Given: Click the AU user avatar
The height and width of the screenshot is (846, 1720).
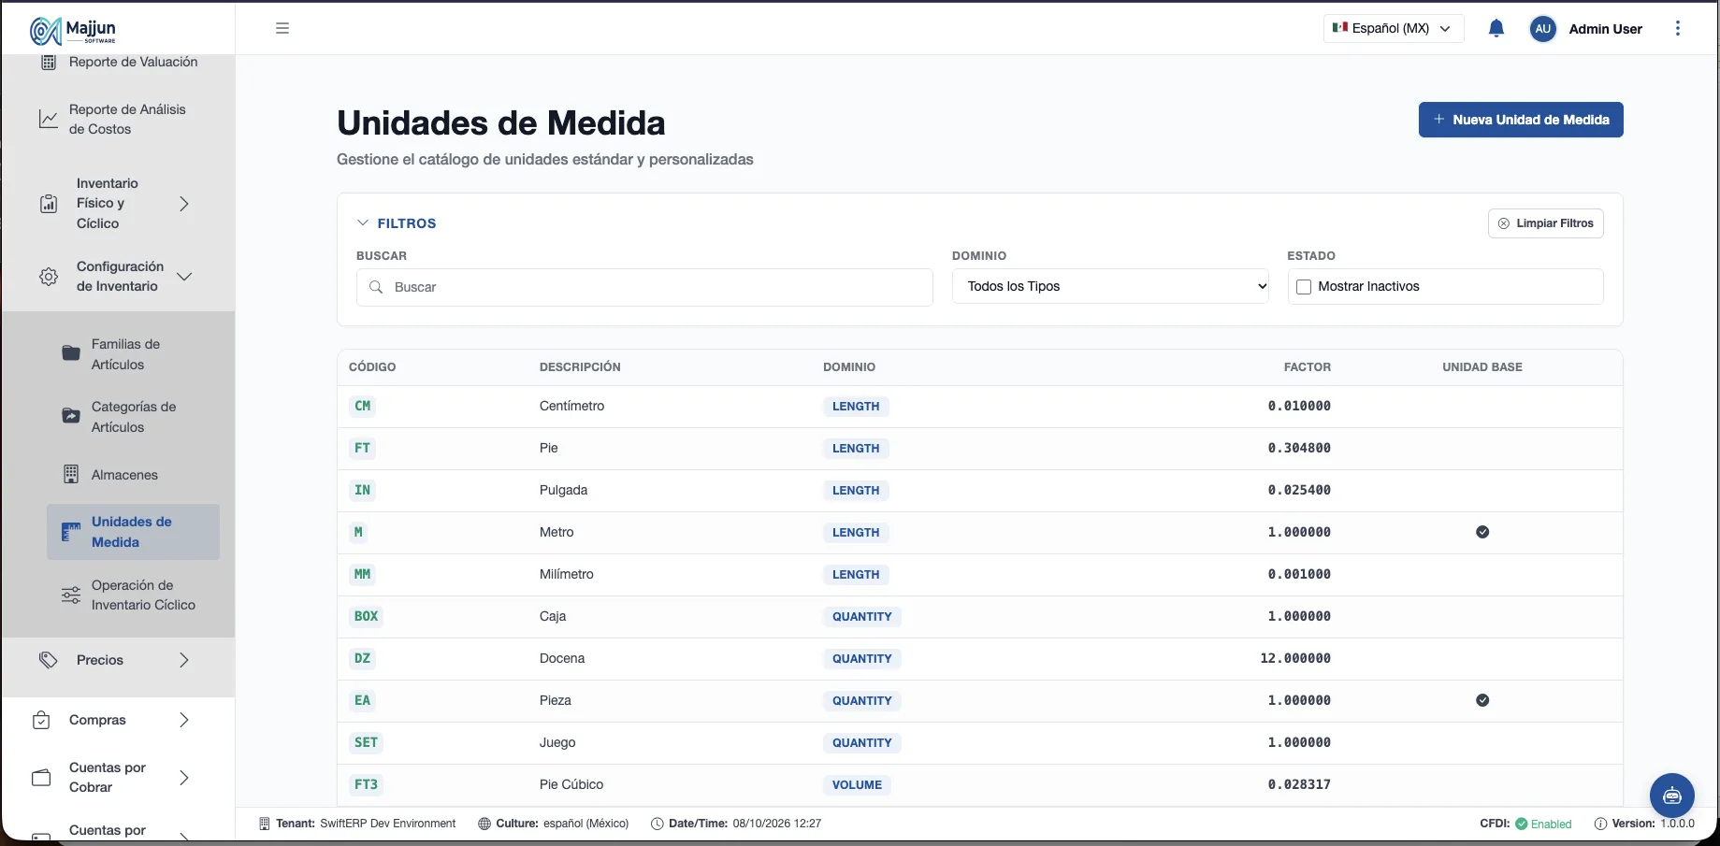Looking at the screenshot, I should [x=1543, y=29].
